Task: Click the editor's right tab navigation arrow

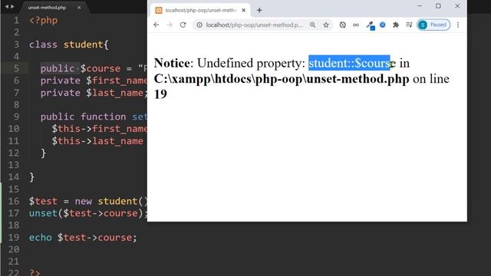Action: pos(12,7)
